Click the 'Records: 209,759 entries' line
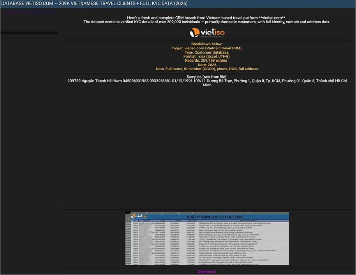 (x=207, y=61)
